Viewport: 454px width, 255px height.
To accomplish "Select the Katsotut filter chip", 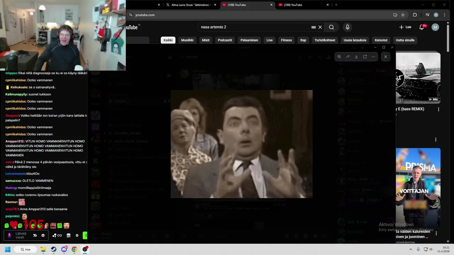I will click(x=381, y=40).
